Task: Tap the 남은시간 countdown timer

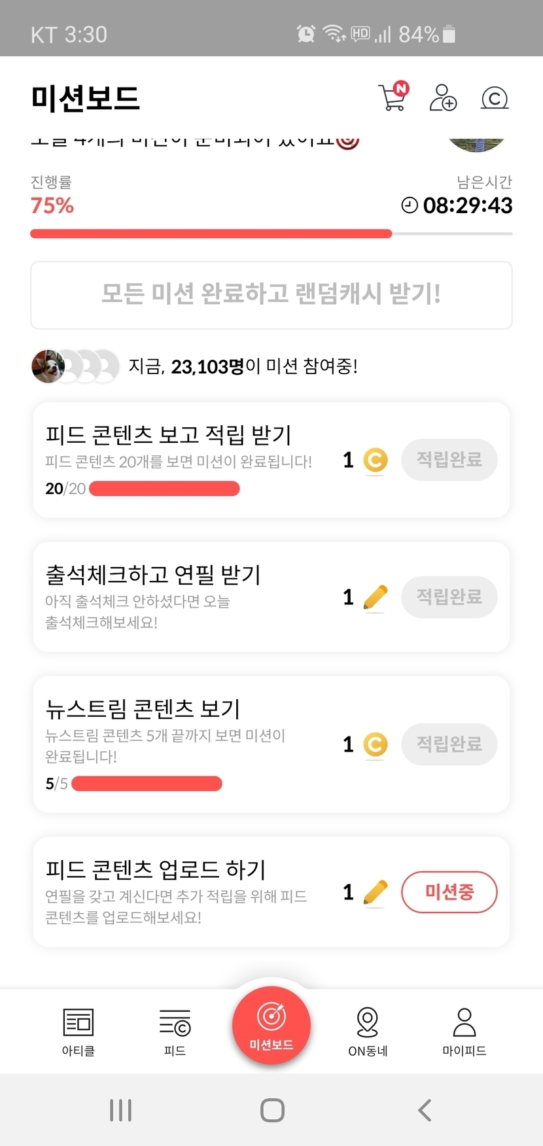Action: pyautogui.click(x=466, y=205)
